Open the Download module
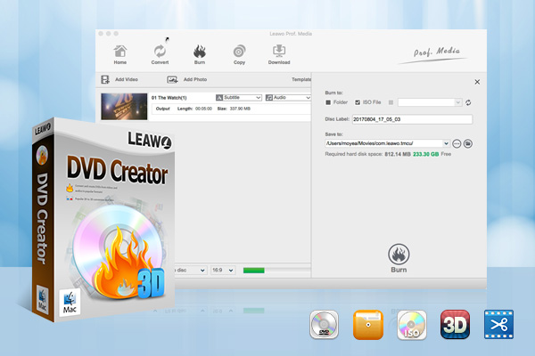535x356 pixels. tap(279, 54)
